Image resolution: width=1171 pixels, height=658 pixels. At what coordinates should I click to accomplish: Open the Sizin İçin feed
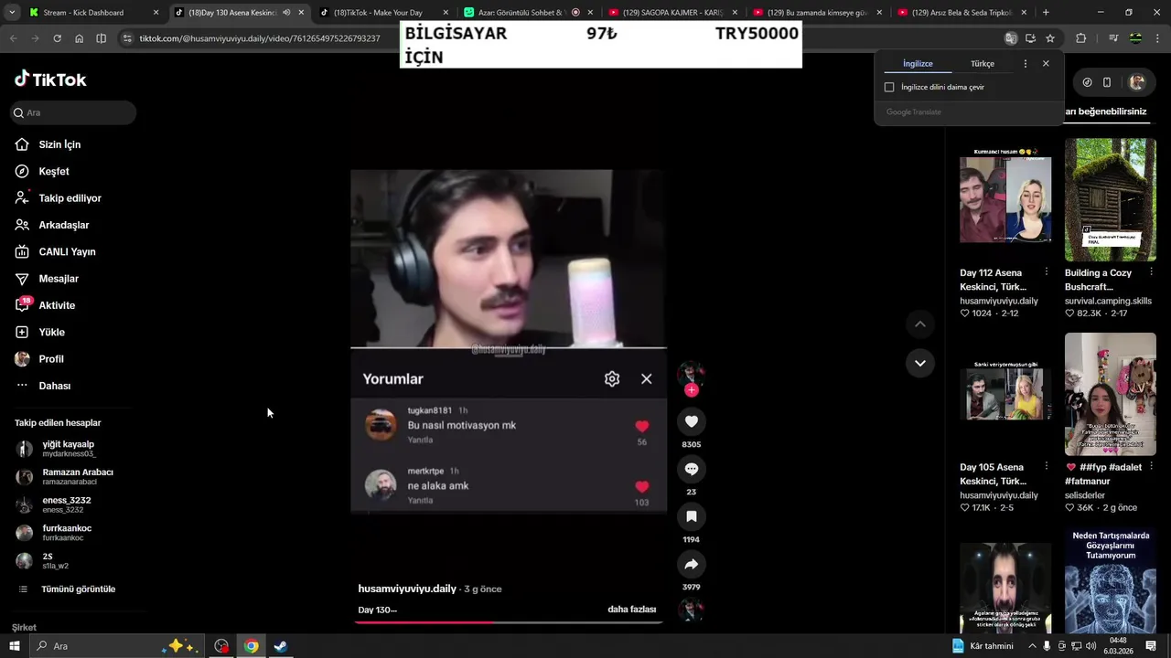48,144
